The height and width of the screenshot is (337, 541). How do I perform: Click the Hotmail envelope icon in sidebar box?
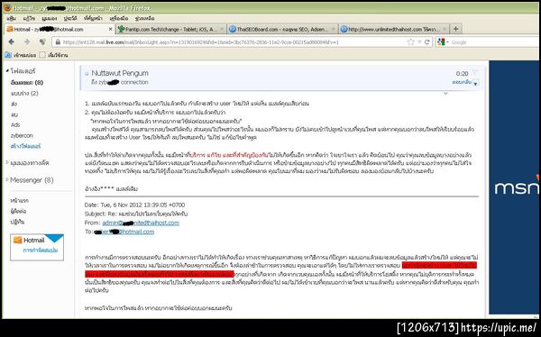pos(18,240)
